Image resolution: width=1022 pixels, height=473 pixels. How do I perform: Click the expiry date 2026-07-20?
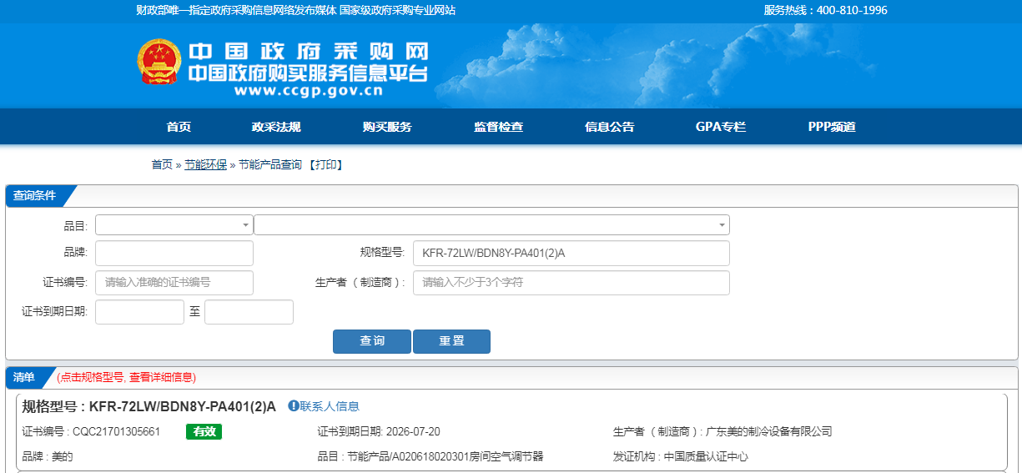[413, 431]
